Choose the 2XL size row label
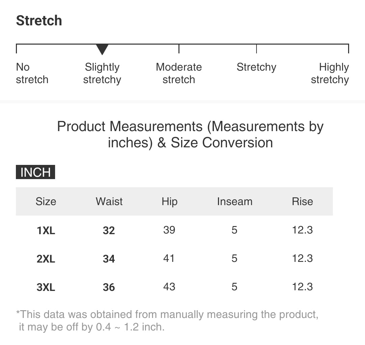The width and height of the screenshot is (365, 345). [x=46, y=259]
